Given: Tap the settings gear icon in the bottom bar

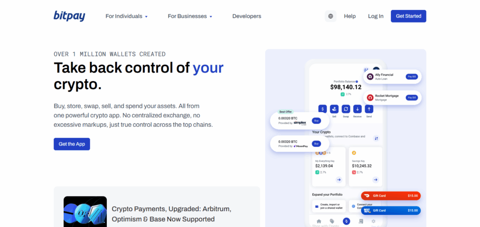Looking at the screenshot, I should [373, 221].
